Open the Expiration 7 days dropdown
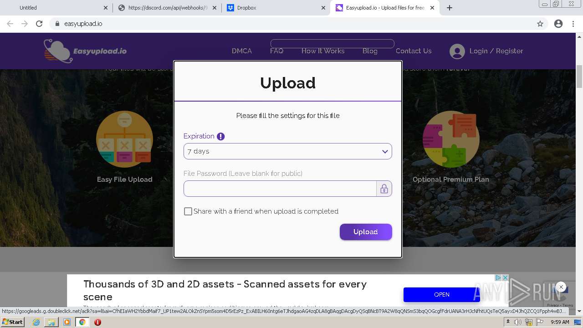This screenshot has height=328, width=583. pyautogui.click(x=288, y=151)
